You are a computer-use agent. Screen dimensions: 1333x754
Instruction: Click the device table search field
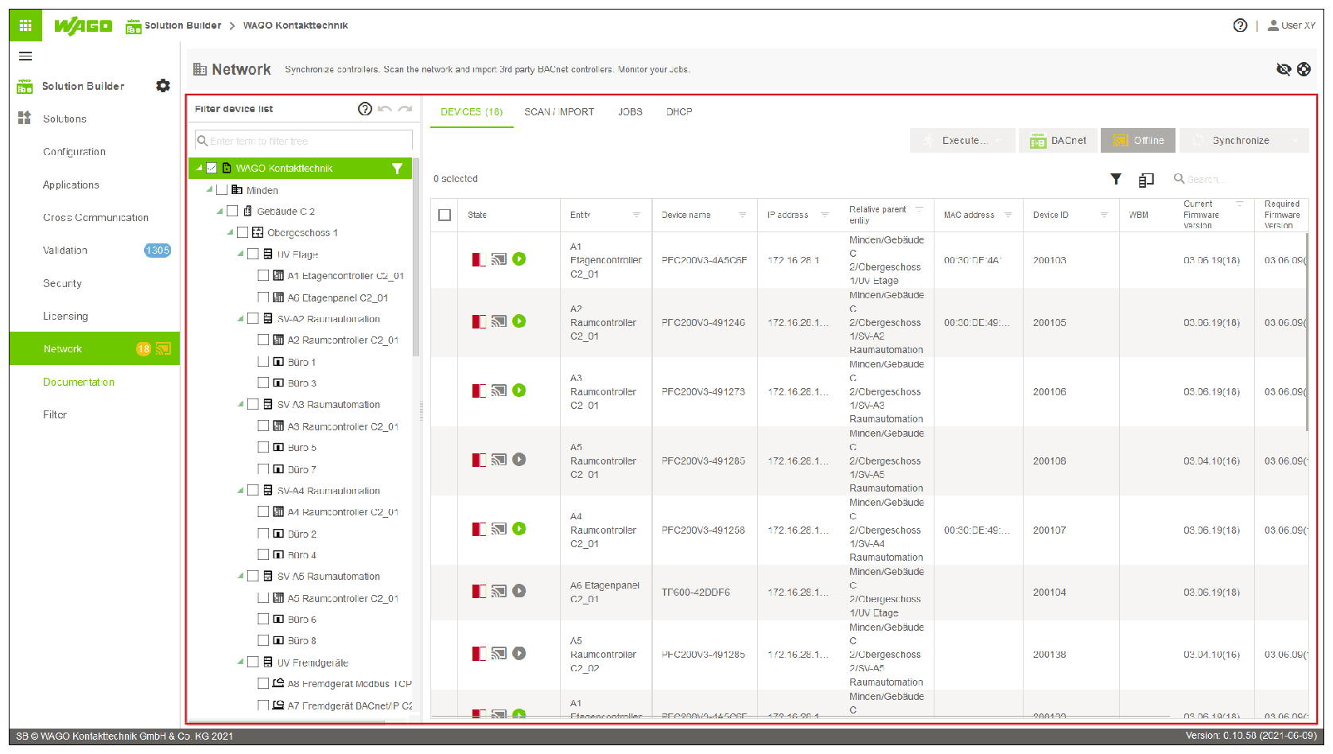(x=1239, y=179)
